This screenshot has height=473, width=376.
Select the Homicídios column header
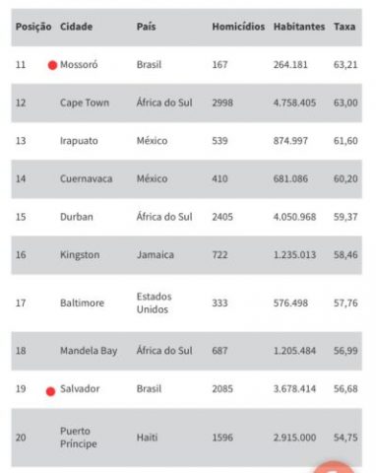pyautogui.click(x=238, y=27)
